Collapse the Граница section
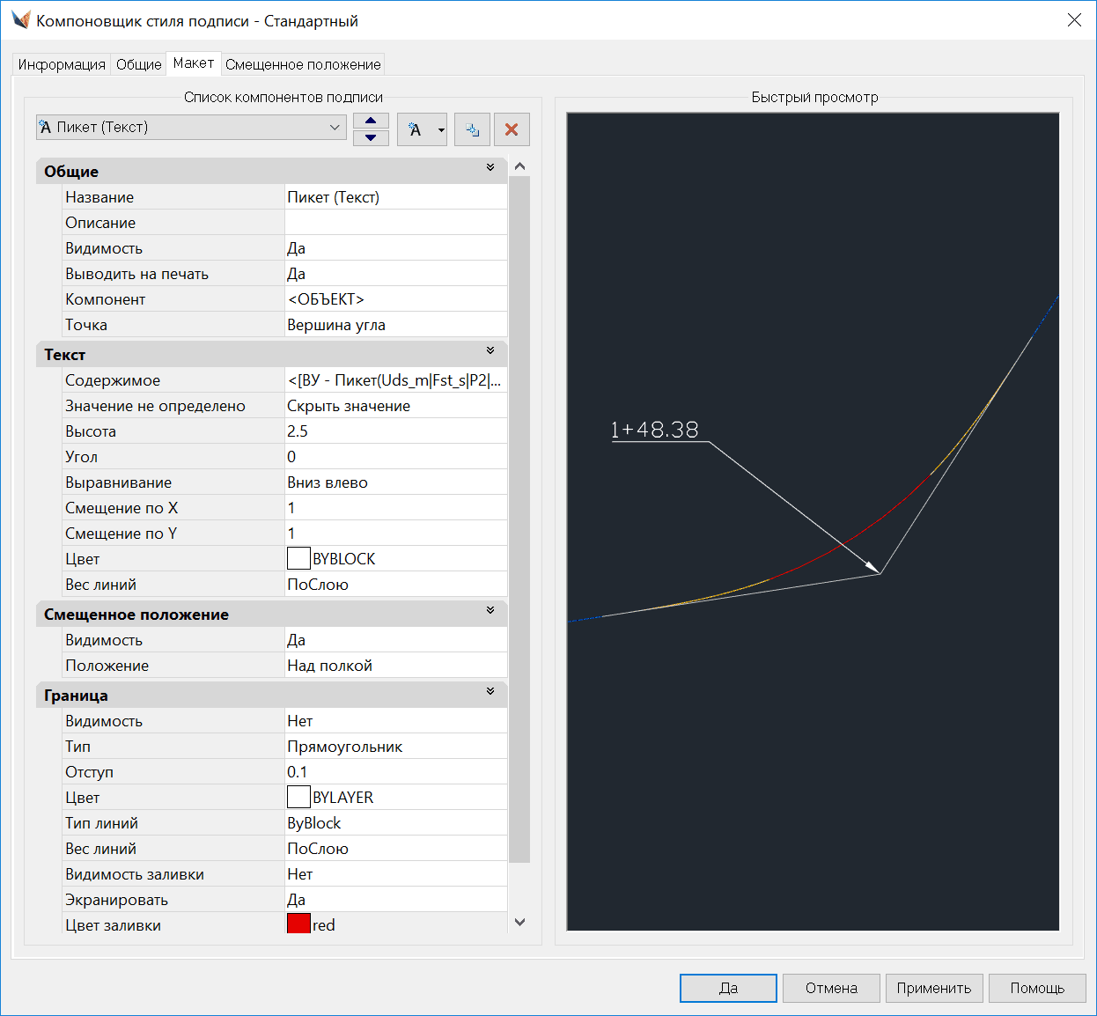This screenshot has width=1097, height=1016. click(x=490, y=692)
